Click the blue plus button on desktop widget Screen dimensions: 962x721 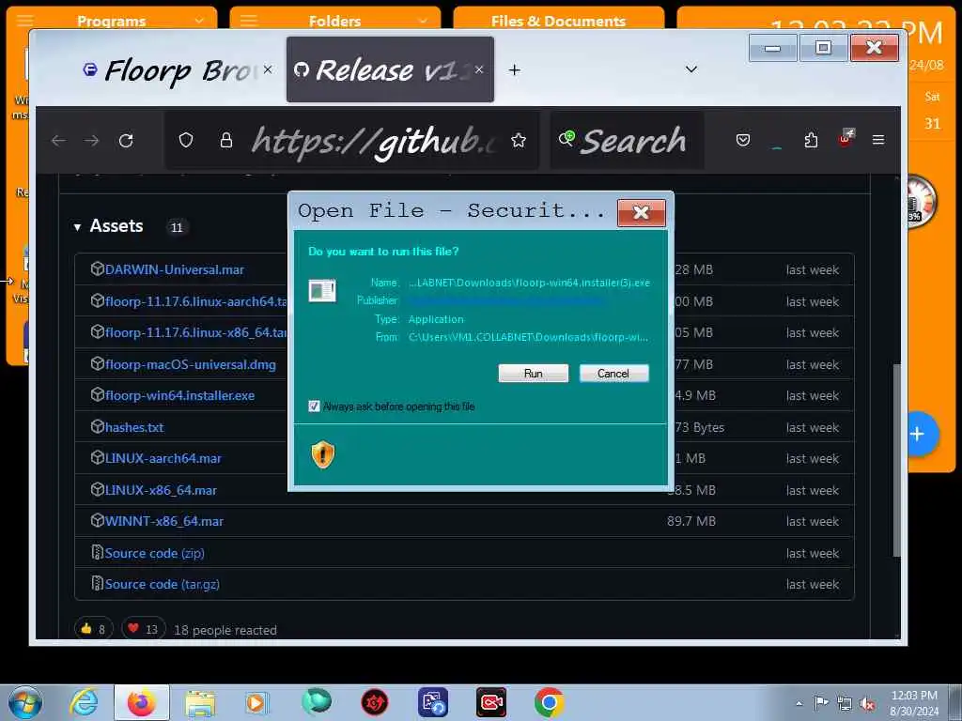919,434
